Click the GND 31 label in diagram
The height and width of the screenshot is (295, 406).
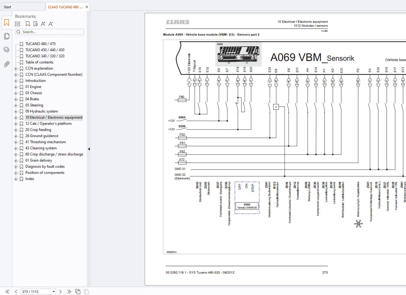pos(180,169)
